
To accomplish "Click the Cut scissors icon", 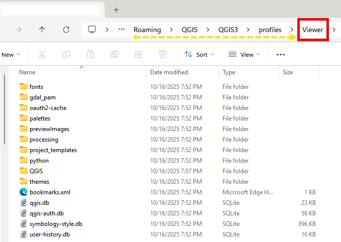I will (x=42, y=54).
